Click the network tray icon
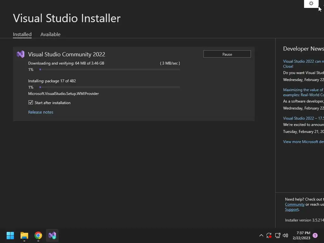This screenshot has height=243, width=324. point(277,235)
